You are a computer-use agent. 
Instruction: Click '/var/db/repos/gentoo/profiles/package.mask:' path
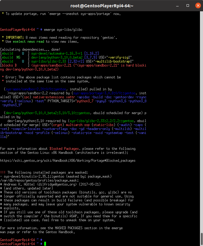pyautogui.click(x=39, y=180)
